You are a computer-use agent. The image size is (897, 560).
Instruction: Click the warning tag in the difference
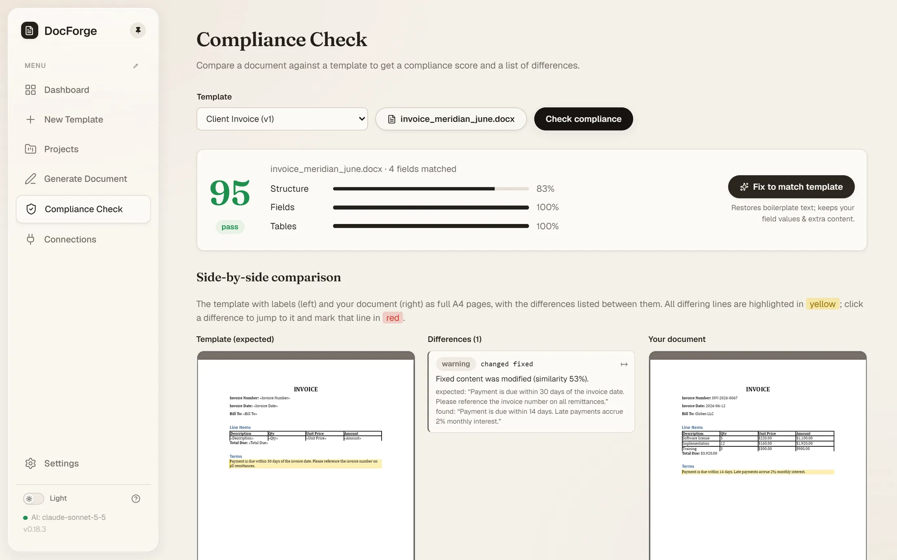click(x=456, y=364)
